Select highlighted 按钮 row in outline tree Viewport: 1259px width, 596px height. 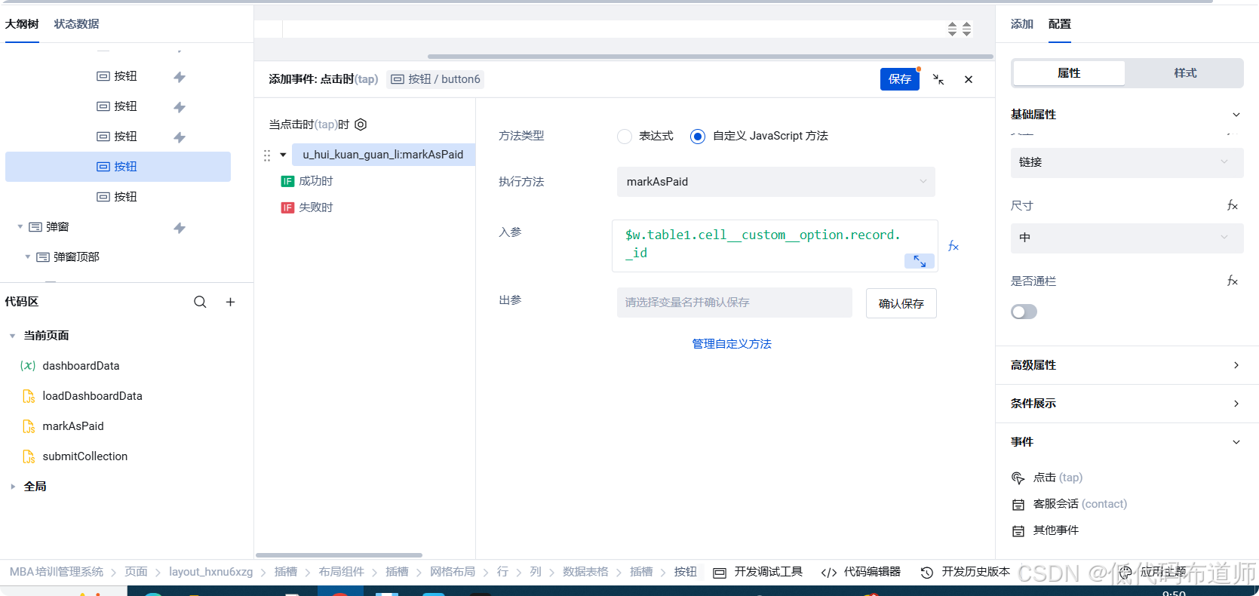(x=118, y=167)
